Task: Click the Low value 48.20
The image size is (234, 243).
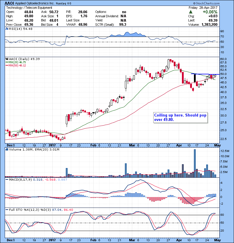Action: pos(29,20)
